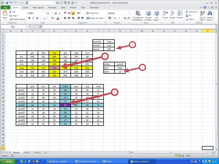Click the zoom slider handle
Screen dimensions: 219x164
click(x=203, y=156)
